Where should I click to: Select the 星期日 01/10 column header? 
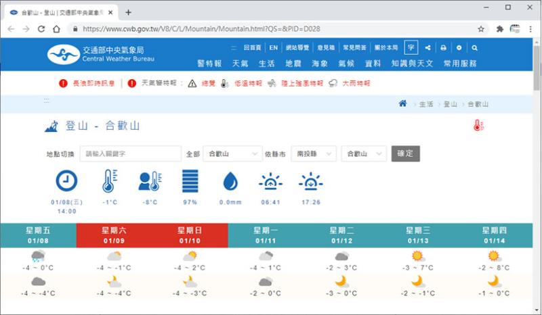190,235
